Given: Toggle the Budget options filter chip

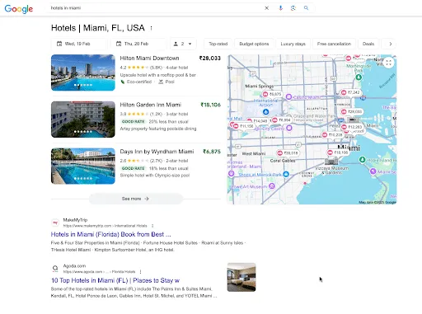Looking at the screenshot, I should click(x=254, y=44).
